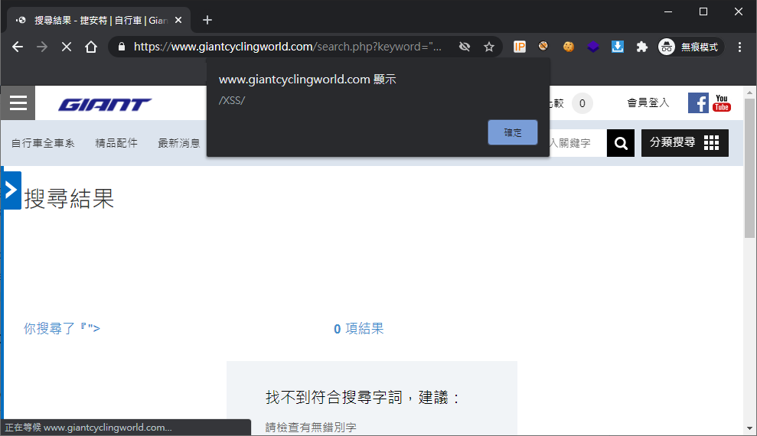Click the address bar URL
757x436 pixels.
(x=287, y=47)
